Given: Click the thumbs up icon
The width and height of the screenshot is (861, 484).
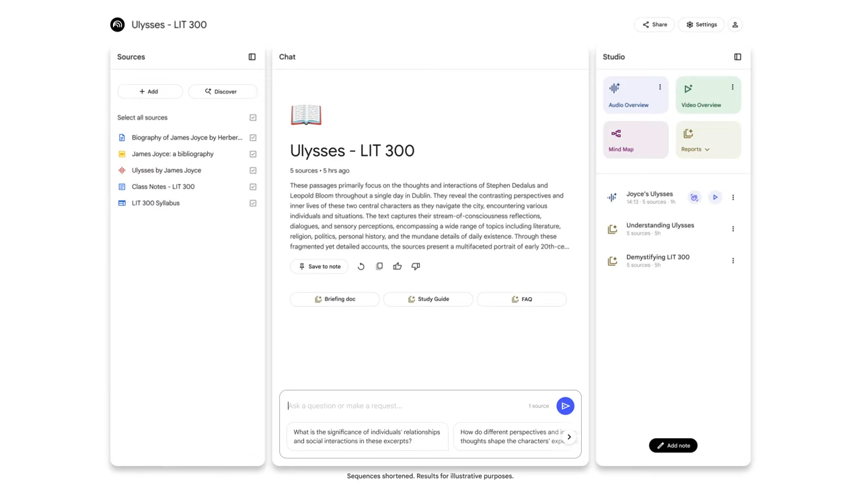Looking at the screenshot, I should pyautogui.click(x=398, y=266).
